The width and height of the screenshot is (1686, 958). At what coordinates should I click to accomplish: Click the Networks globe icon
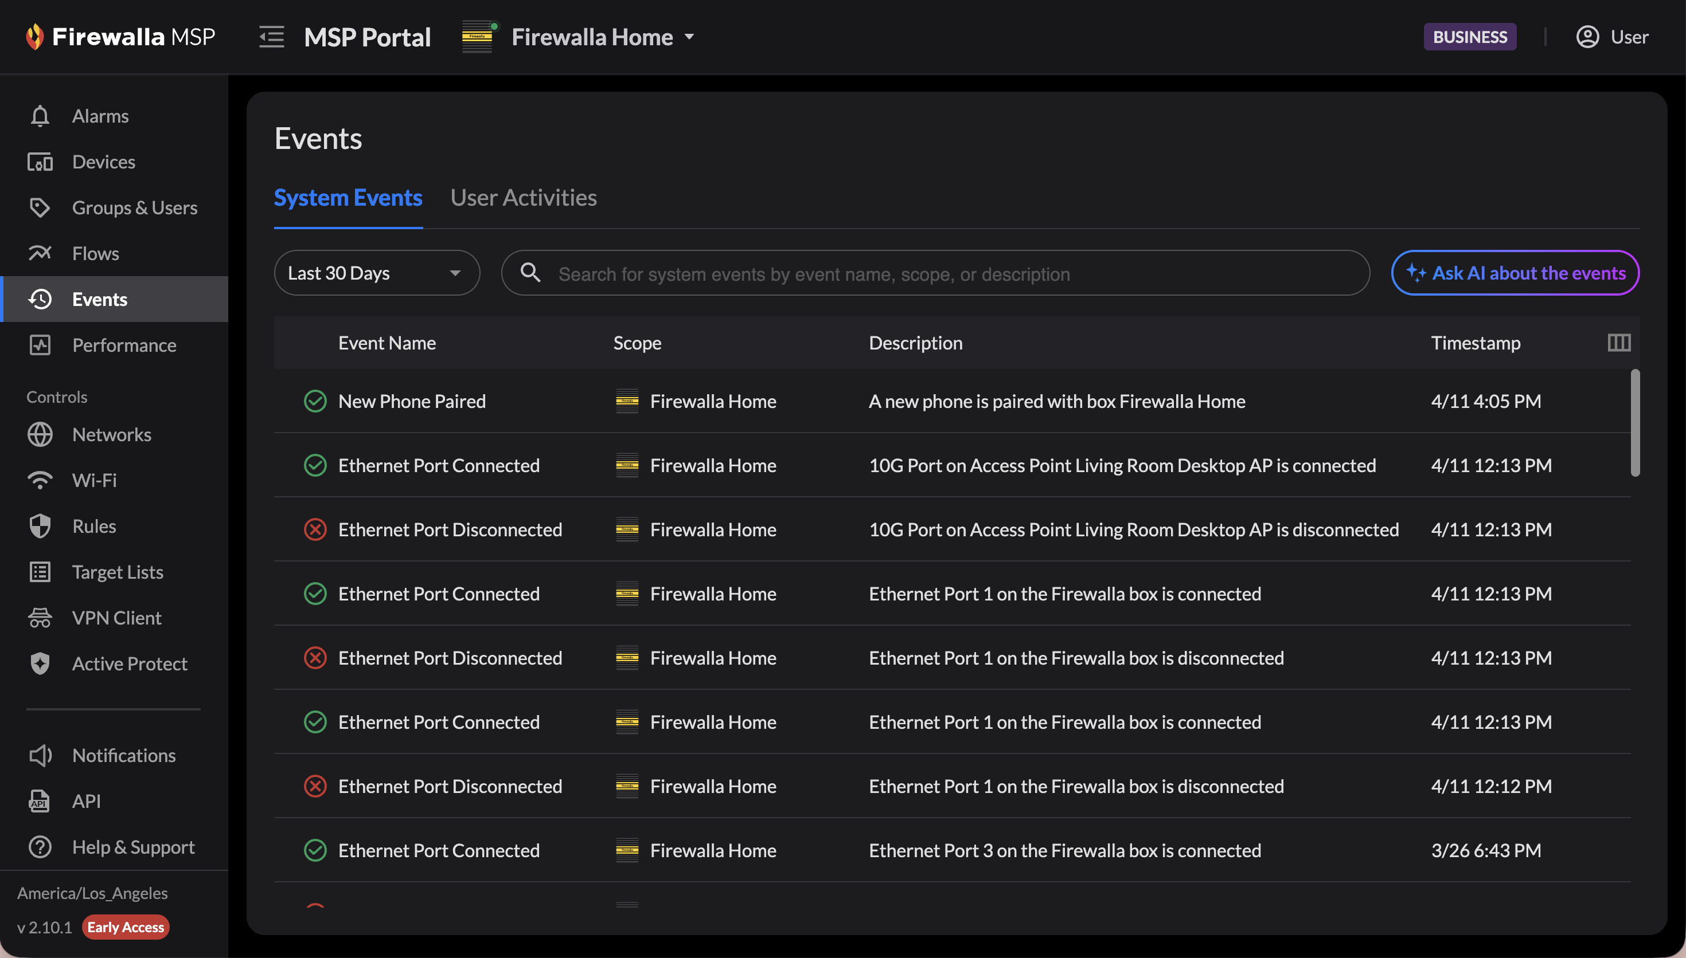point(40,434)
